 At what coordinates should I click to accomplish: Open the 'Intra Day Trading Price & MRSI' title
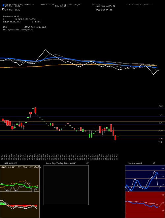(67, 163)
